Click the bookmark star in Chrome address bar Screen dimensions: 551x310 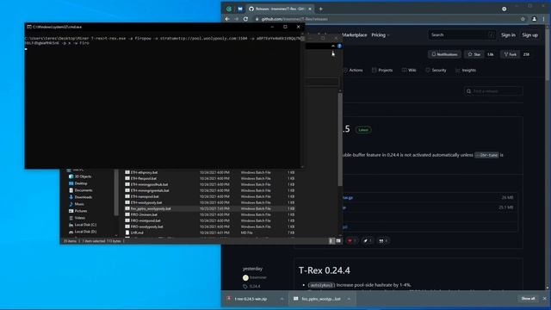523,19
